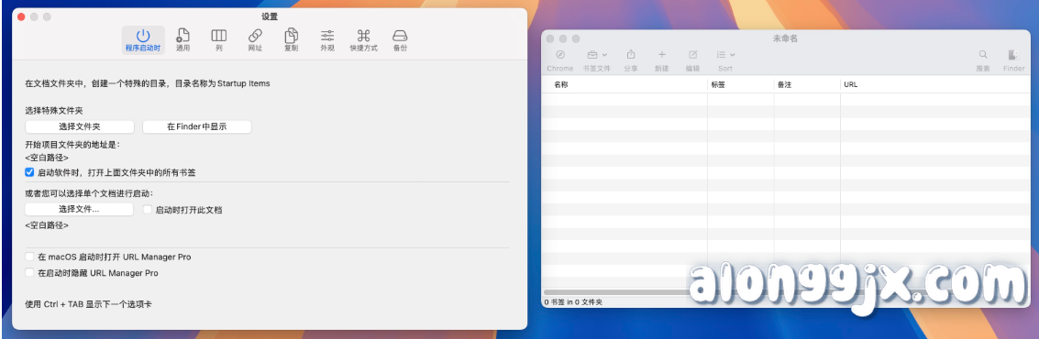Click 名称 column header
This screenshot has width=1039, height=339.
click(625, 84)
